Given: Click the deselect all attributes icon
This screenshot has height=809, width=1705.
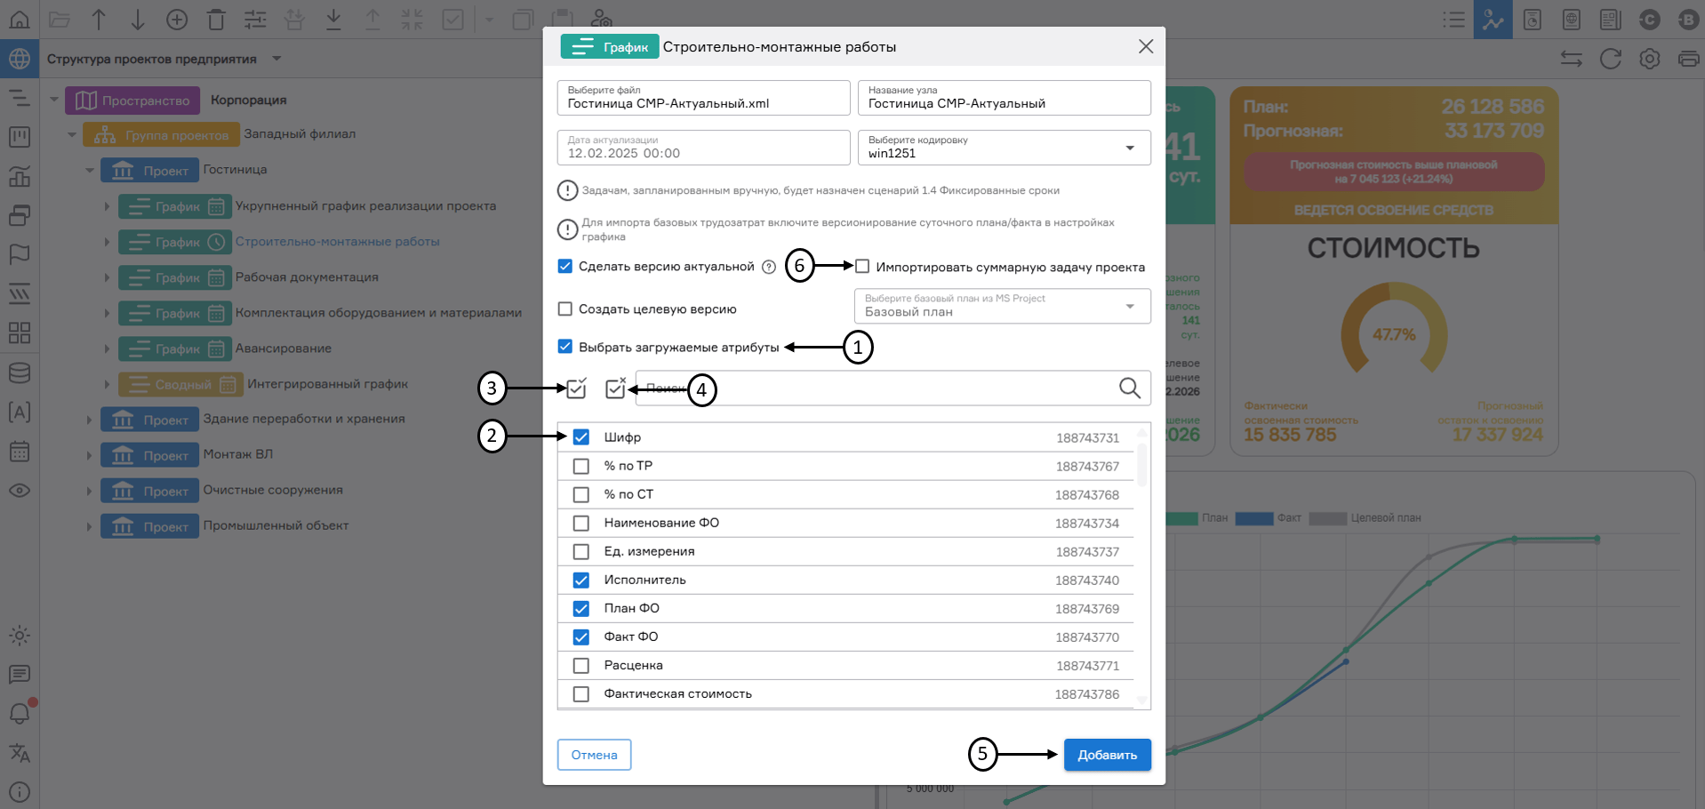Looking at the screenshot, I should [x=615, y=388].
